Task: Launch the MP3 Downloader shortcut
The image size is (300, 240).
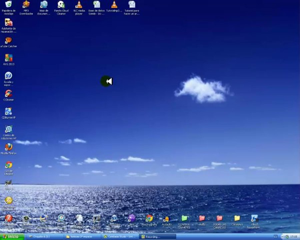Action: (26, 8)
